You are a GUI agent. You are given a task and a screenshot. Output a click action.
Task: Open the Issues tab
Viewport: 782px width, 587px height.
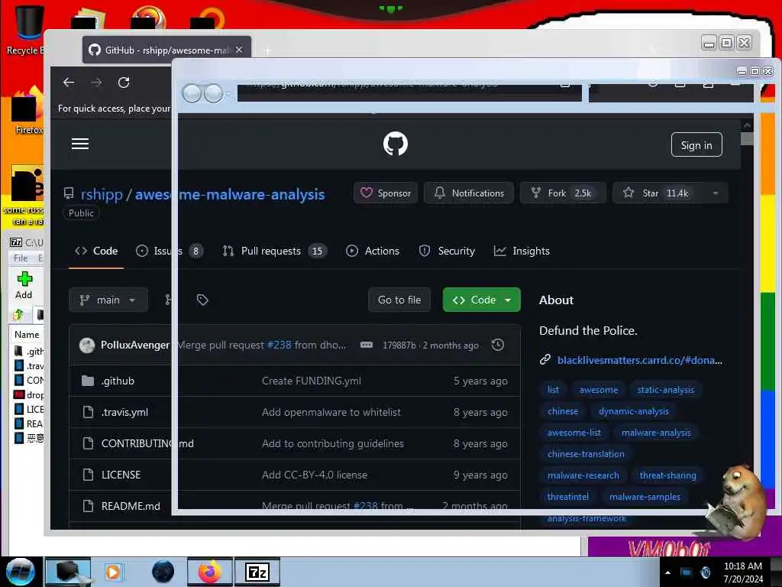169,251
